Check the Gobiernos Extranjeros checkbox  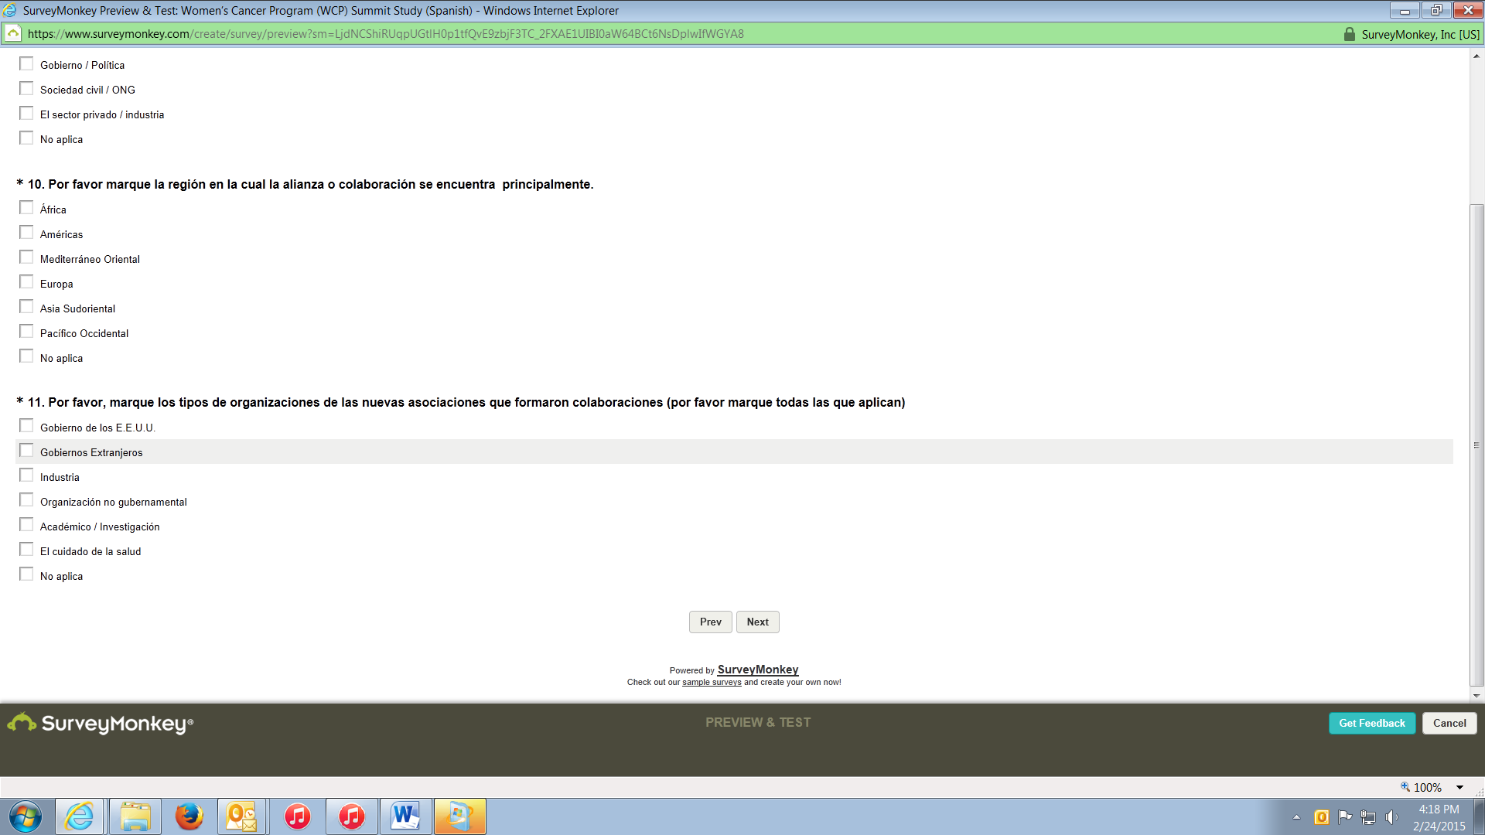[26, 451]
